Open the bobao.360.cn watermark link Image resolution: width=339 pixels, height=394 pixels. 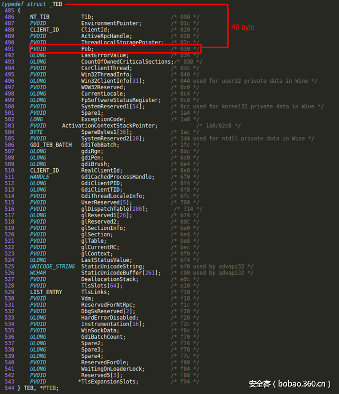[290, 383]
